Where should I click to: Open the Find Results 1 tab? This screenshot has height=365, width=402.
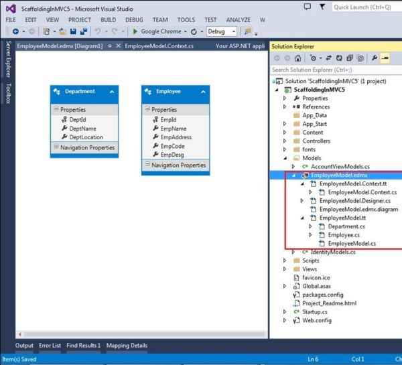coord(84,346)
